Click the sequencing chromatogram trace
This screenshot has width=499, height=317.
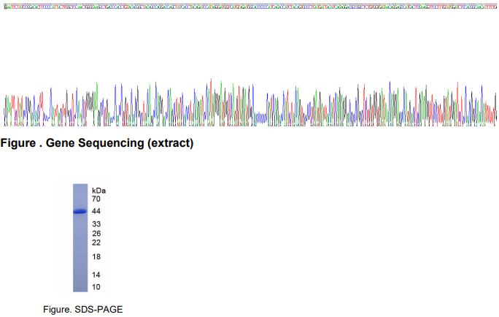click(x=249, y=102)
